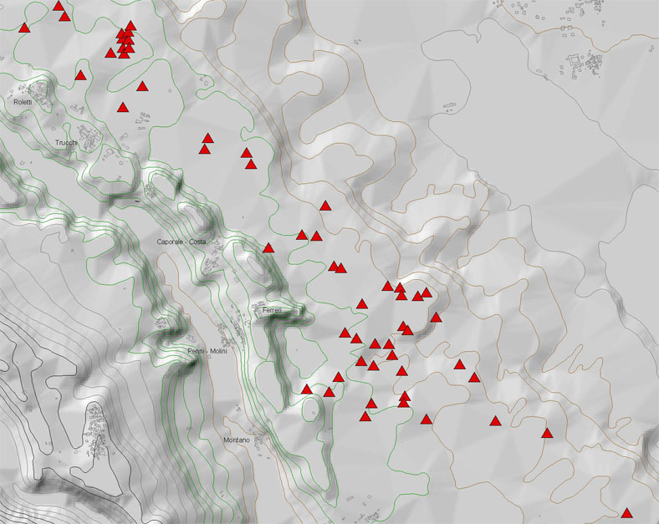Select the easternmost marker left of bottom-right corner marker
Screen dimensions: 659x524
[548, 433]
